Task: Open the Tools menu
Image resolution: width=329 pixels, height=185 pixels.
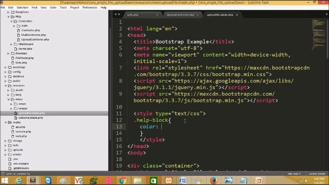Action: click(x=63, y=7)
